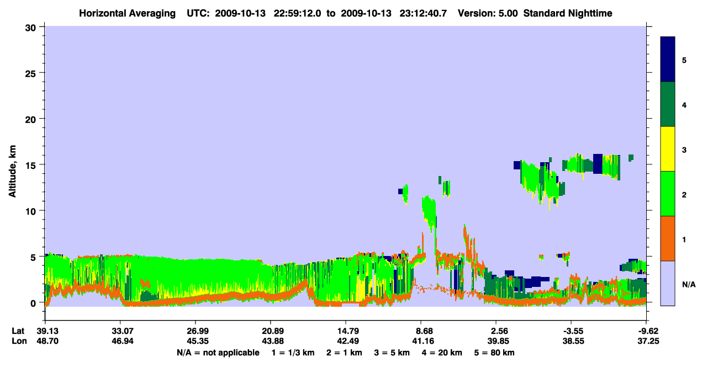Click the dark green colorbar segment 4
The image size is (718, 368).
(x=668, y=104)
